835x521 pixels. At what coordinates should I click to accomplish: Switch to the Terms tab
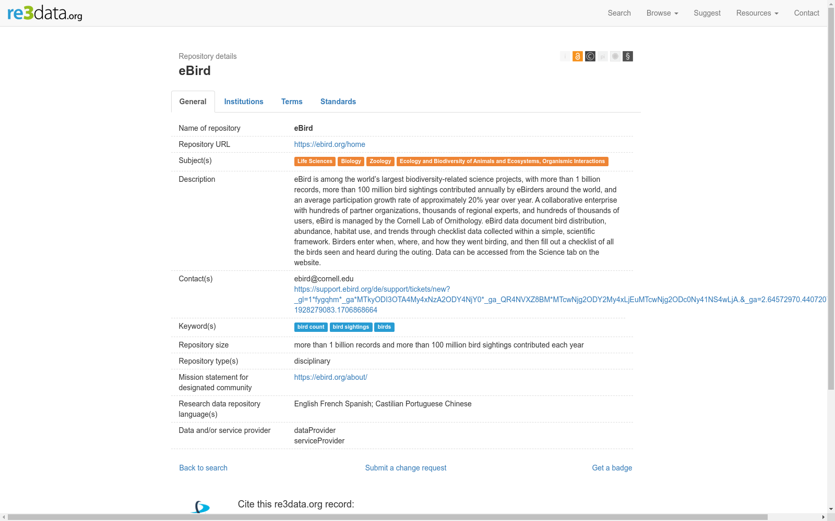(292, 102)
